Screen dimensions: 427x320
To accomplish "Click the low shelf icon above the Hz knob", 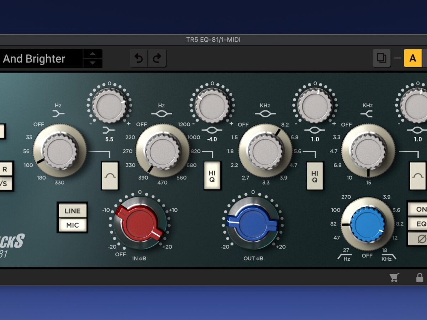I will click(x=58, y=114).
